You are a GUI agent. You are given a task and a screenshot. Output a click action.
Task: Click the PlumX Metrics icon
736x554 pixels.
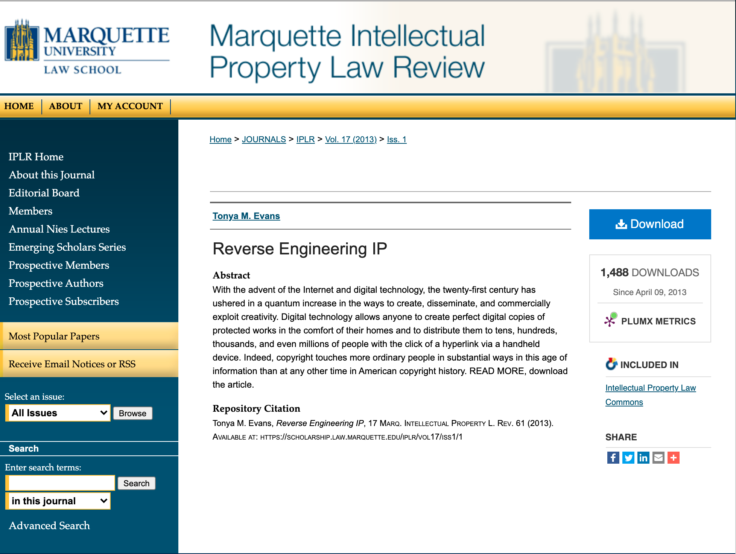tap(610, 320)
